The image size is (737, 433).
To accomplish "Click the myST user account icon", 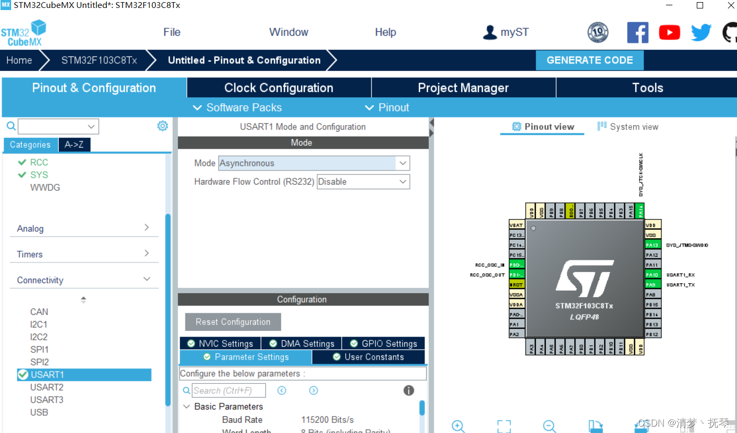I will [490, 33].
